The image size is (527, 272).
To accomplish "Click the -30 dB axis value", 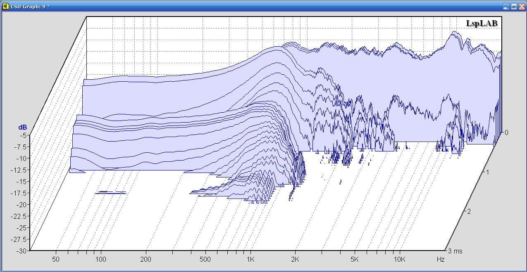I will coord(21,251).
